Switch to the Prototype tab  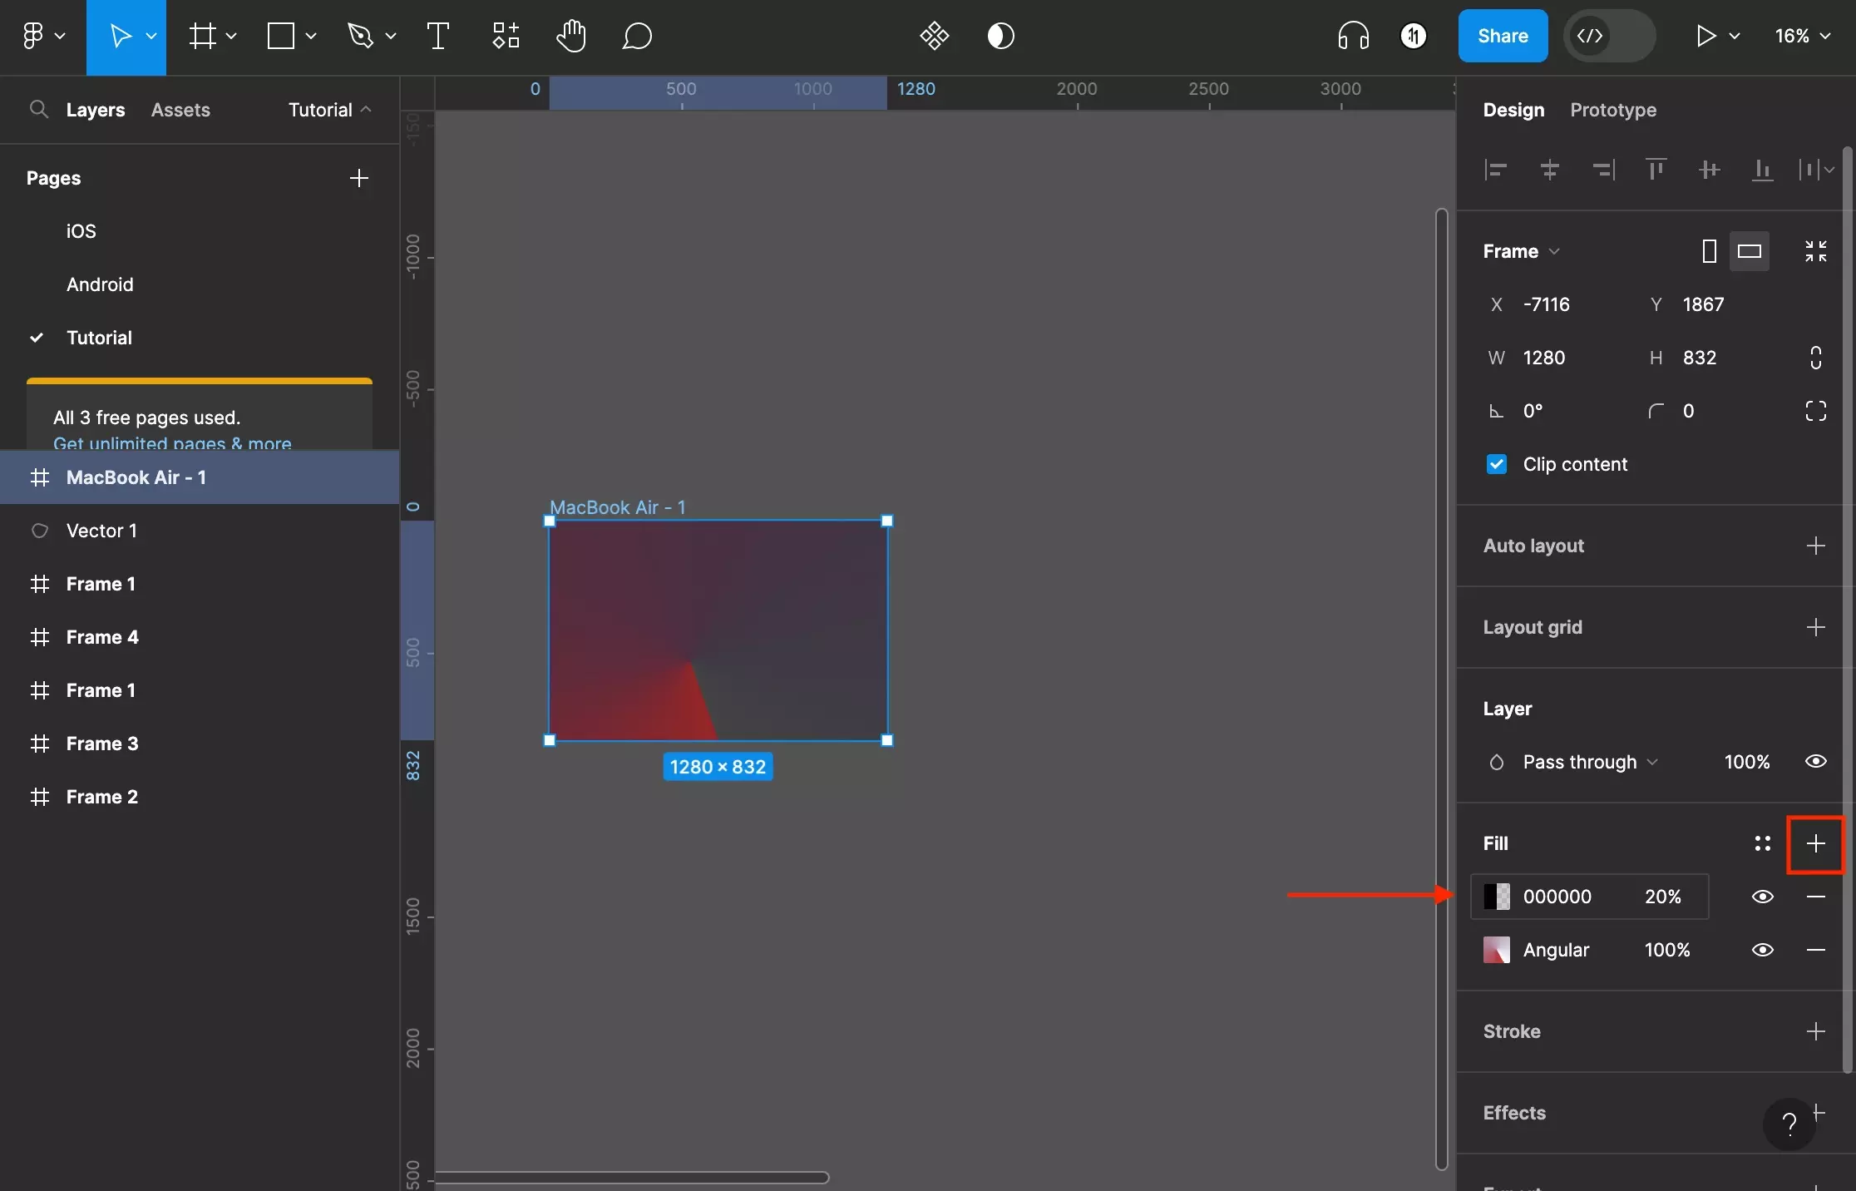[x=1614, y=110]
